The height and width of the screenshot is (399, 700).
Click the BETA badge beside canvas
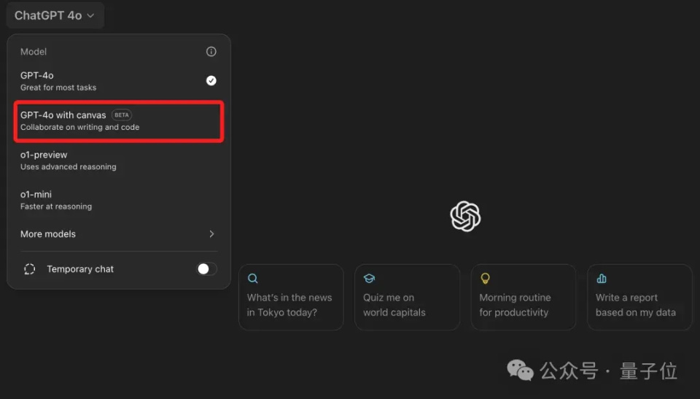122,115
